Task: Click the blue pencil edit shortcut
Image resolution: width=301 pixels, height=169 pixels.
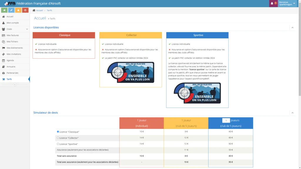Action: coord(11,10)
